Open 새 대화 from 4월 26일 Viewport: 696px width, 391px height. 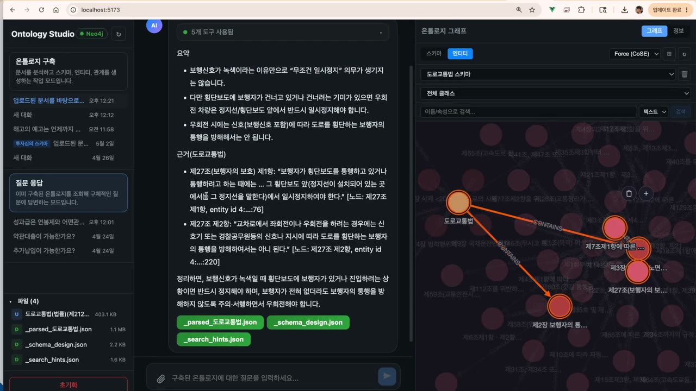pos(69,157)
